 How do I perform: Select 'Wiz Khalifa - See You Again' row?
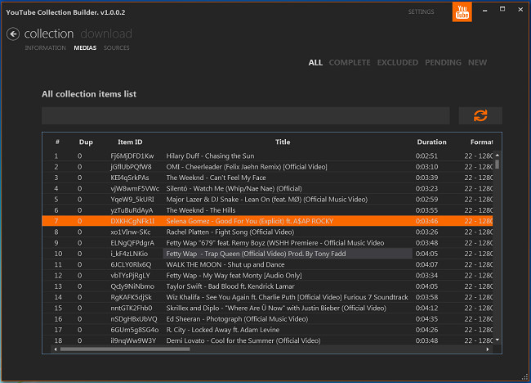(x=267, y=297)
